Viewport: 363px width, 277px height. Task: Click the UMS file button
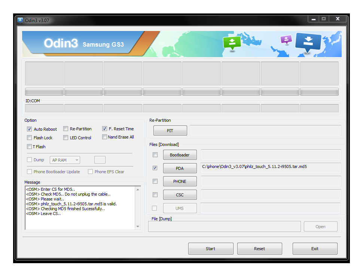(180, 208)
